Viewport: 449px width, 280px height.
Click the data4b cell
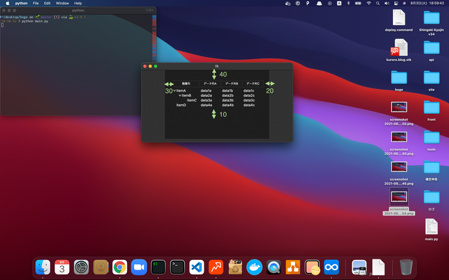(228, 105)
